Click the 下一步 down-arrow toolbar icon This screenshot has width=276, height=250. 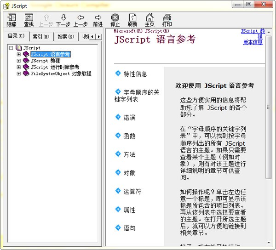(x=63, y=17)
